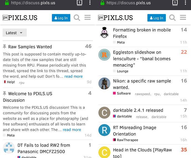
Task: Click read more under Raw Samples Wanted
Action: coord(73,76)
